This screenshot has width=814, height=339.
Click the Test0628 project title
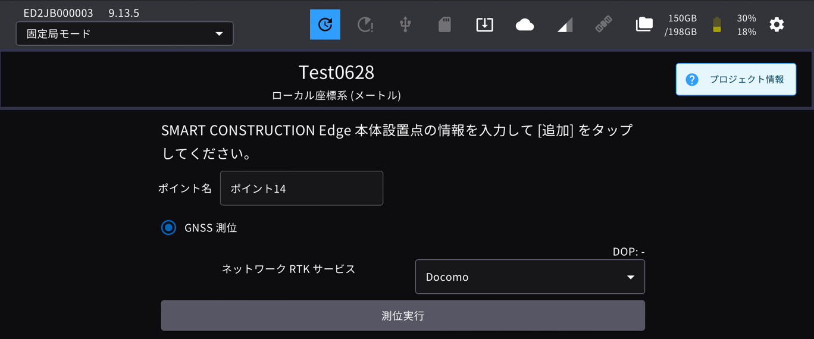click(x=336, y=72)
